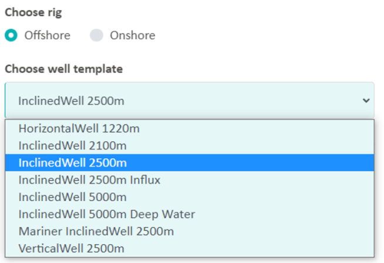Choose HorizontalWell 1220m from the list

pos(79,128)
